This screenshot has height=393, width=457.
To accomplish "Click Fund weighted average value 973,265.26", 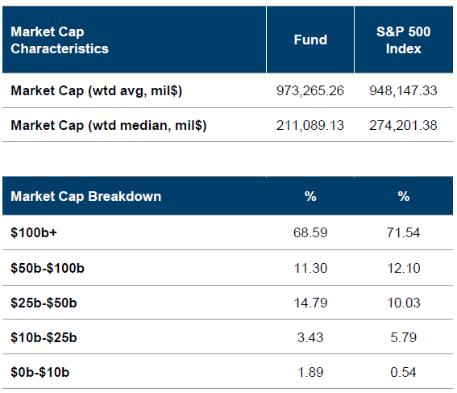I will pos(310,90).
